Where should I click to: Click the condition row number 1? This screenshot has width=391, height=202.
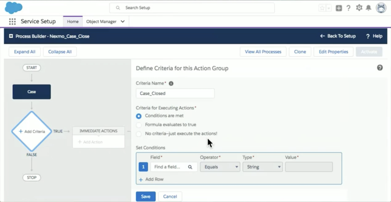tap(143, 167)
